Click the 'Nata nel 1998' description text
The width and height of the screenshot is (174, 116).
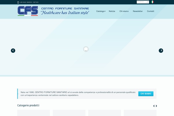[78, 94]
